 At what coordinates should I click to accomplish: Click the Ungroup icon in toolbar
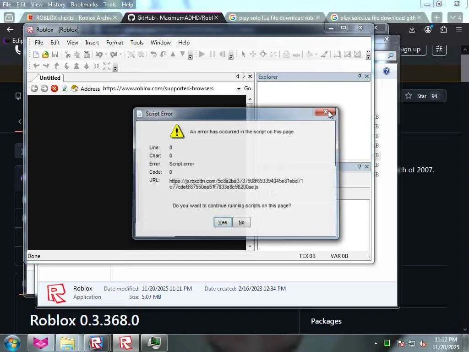click(141, 54)
